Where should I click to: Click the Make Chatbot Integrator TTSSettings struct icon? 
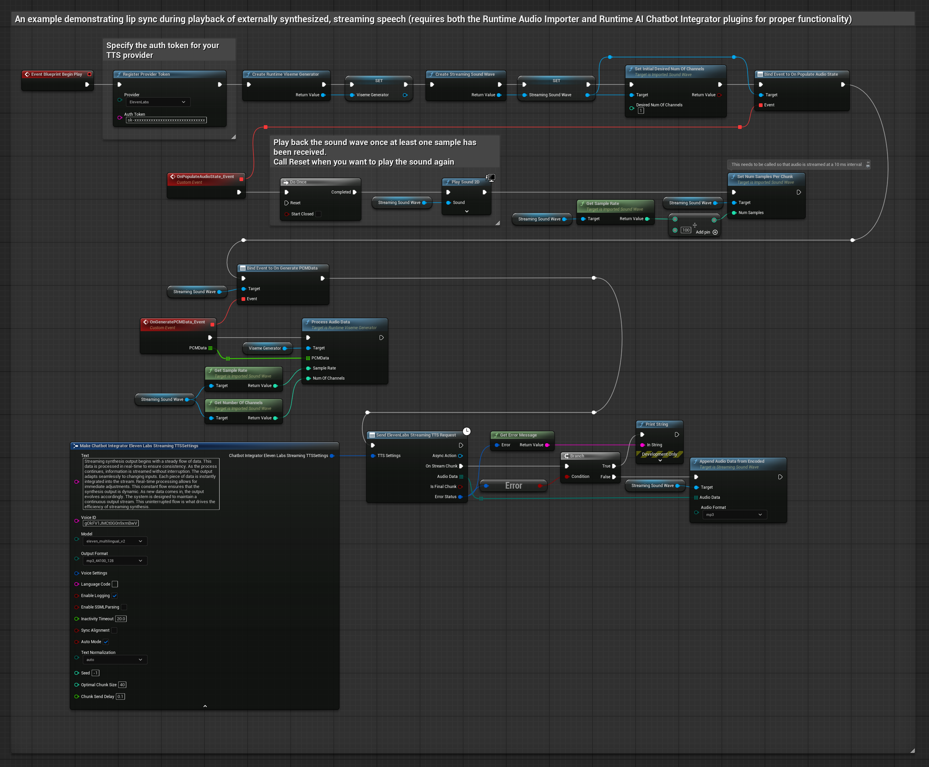[x=75, y=446]
